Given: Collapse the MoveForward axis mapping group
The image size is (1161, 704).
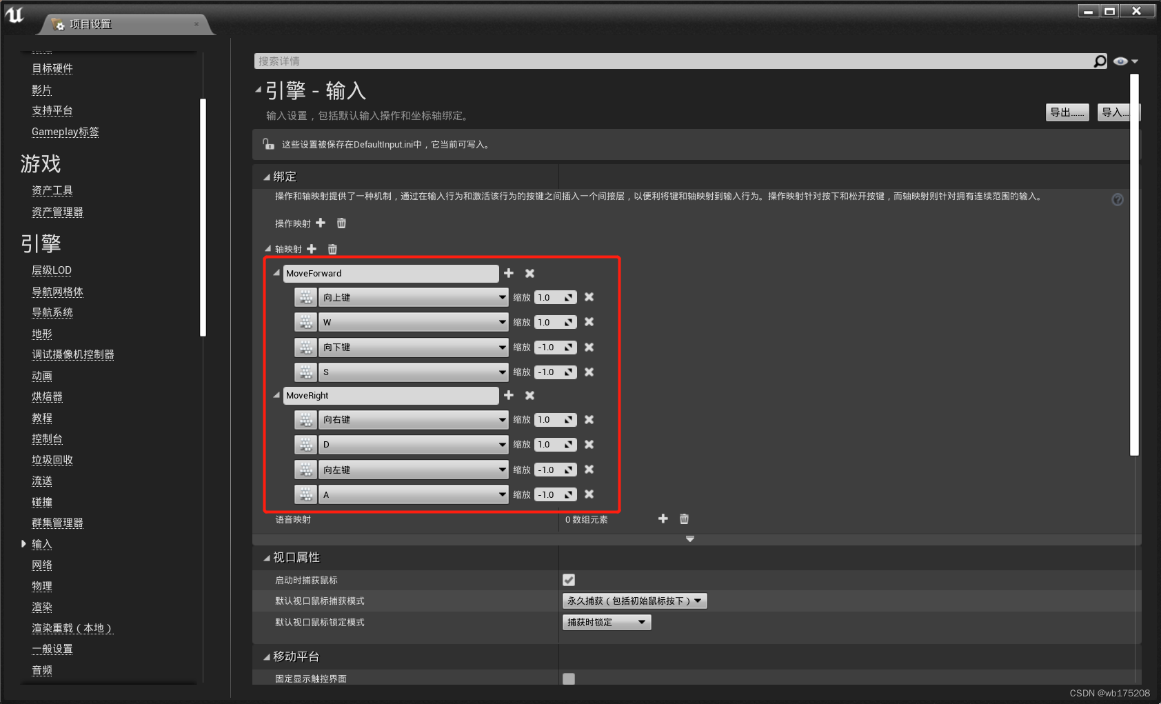Looking at the screenshot, I should point(276,273).
